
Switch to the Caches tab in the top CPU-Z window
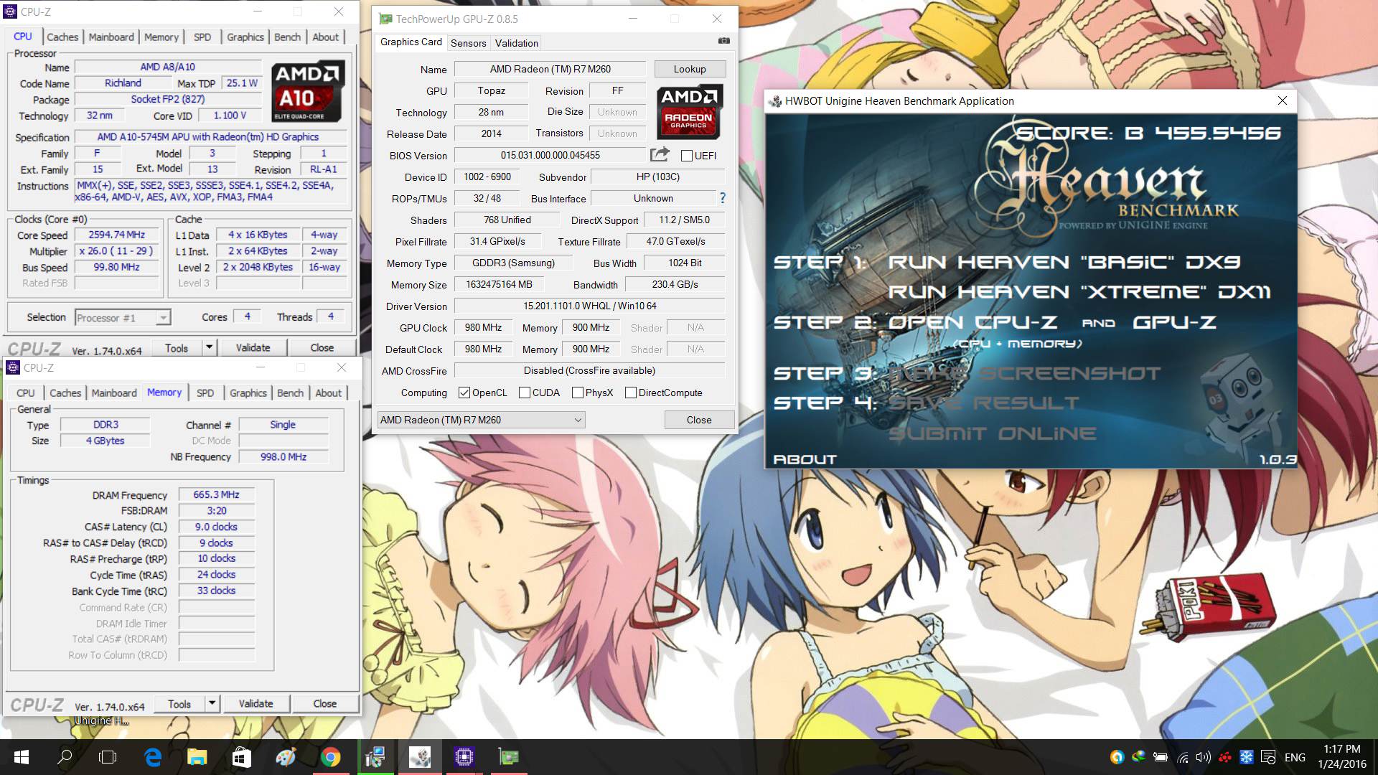[x=62, y=37]
